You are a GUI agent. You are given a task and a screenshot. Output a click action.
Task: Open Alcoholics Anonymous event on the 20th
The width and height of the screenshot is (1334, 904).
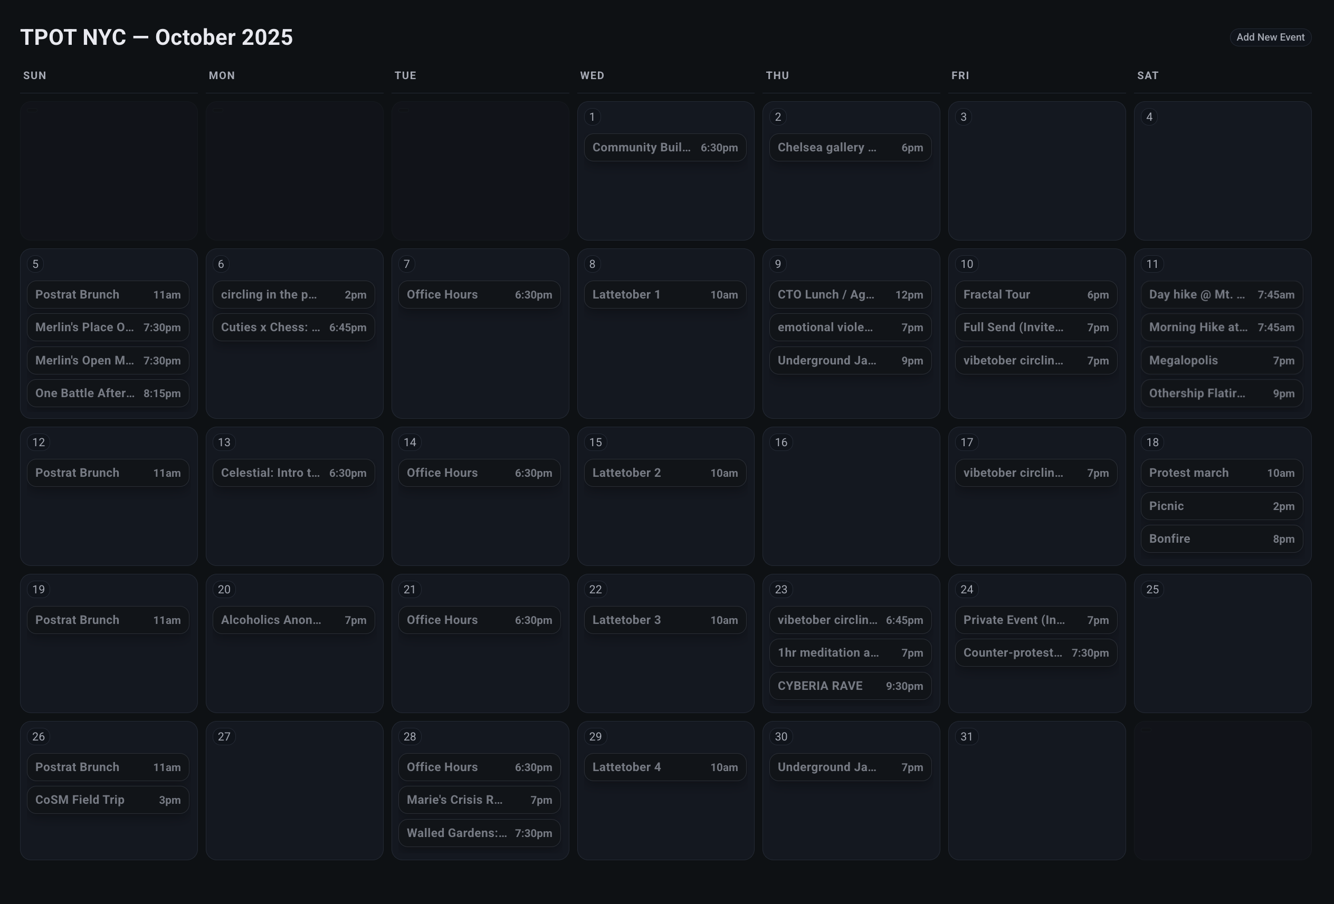click(x=293, y=620)
